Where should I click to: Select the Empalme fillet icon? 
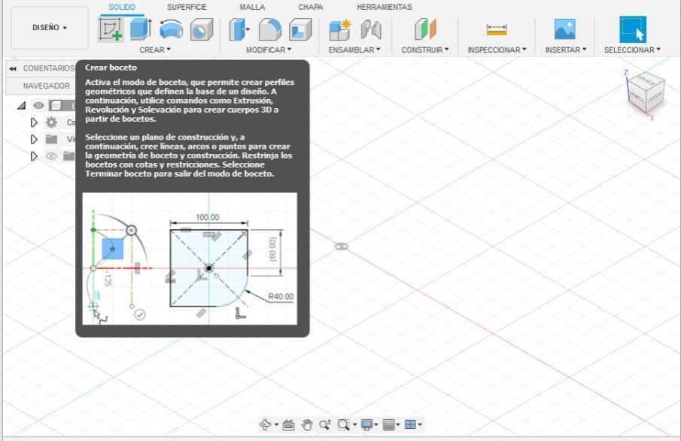point(269,29)
